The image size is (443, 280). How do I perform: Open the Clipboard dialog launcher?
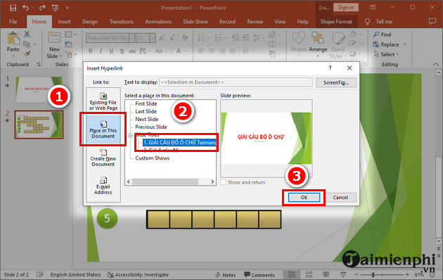point(39,65)
